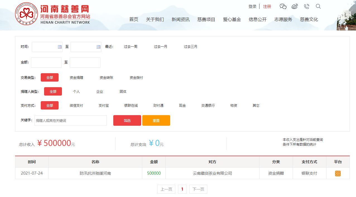The height and width of the screenshot is (197, 356).
Task: Click the orange platform icon in row
Action: pos(338,174)
